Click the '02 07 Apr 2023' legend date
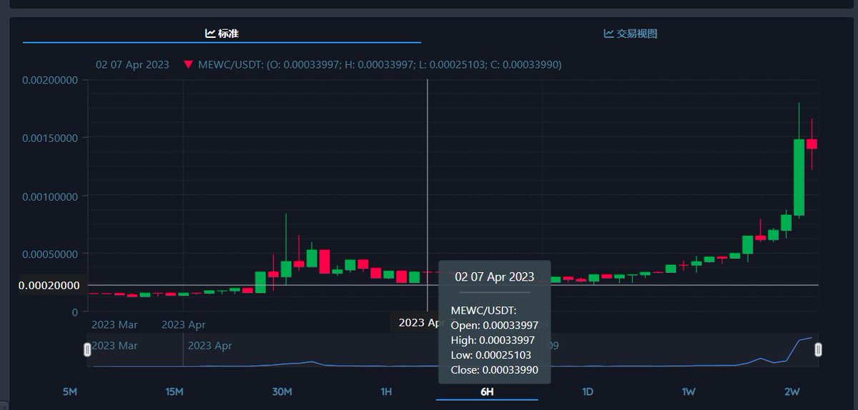This screenshot has width=858, height=410. [132, 65]
